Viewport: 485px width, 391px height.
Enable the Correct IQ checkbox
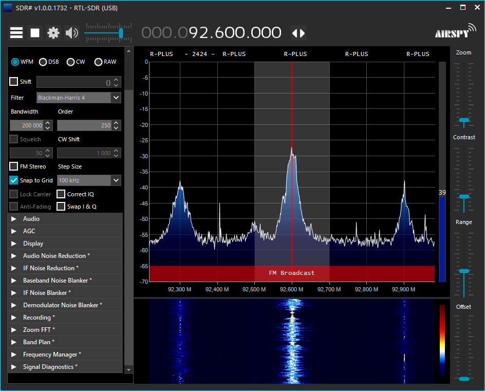click(61, 194)
